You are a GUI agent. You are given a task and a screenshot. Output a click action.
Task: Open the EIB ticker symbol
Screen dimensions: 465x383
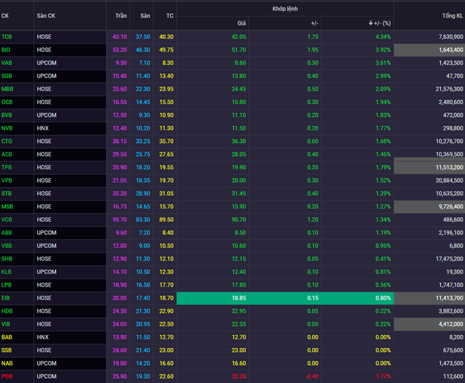tap(5, 297)
